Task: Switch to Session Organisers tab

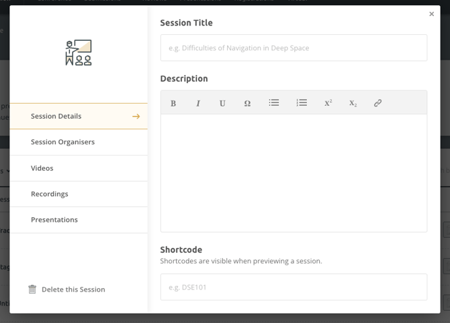Action: coord(62,142)
